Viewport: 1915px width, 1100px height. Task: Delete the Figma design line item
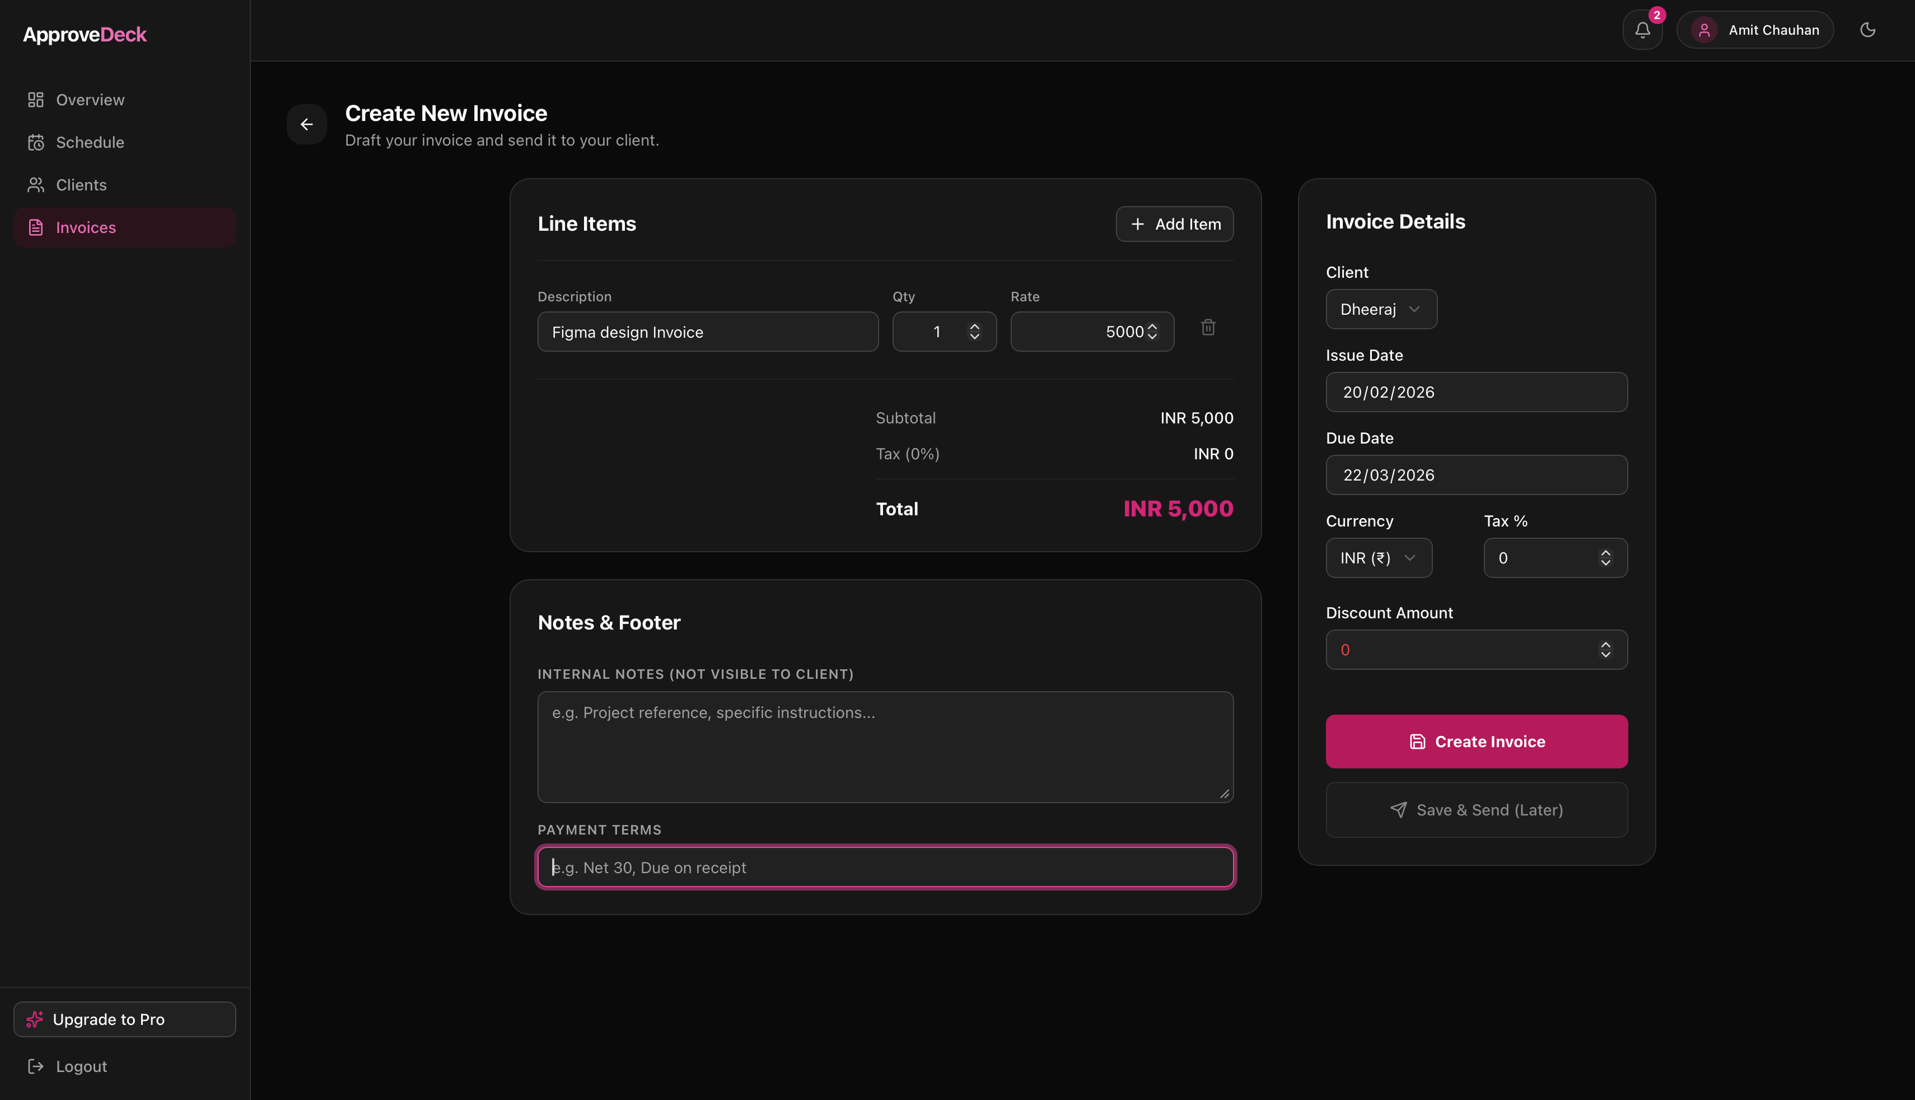point(1208,327)
